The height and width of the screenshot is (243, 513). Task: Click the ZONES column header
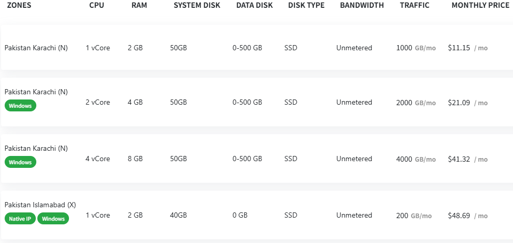(x=19, y=5)
